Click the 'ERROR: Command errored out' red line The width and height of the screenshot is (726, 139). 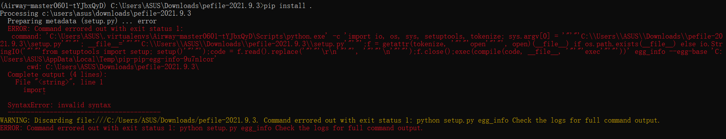pyautogui.click(x=95, y=29)
